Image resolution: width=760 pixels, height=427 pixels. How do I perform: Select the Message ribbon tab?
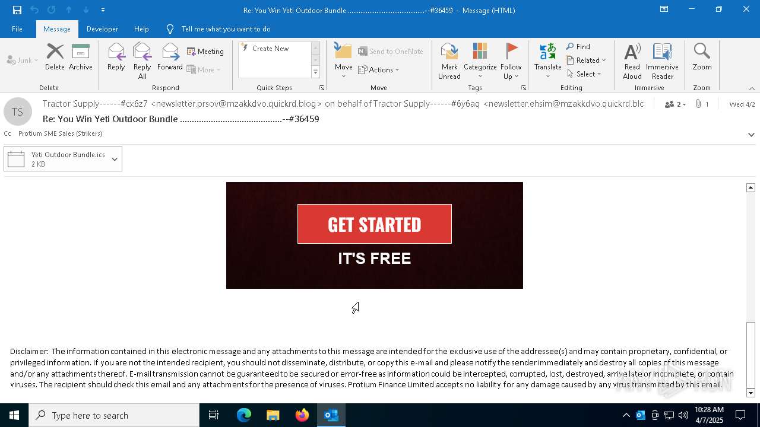57,29
